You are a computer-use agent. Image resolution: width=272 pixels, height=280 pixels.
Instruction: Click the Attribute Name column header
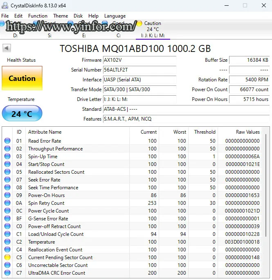tap(77, 132)
